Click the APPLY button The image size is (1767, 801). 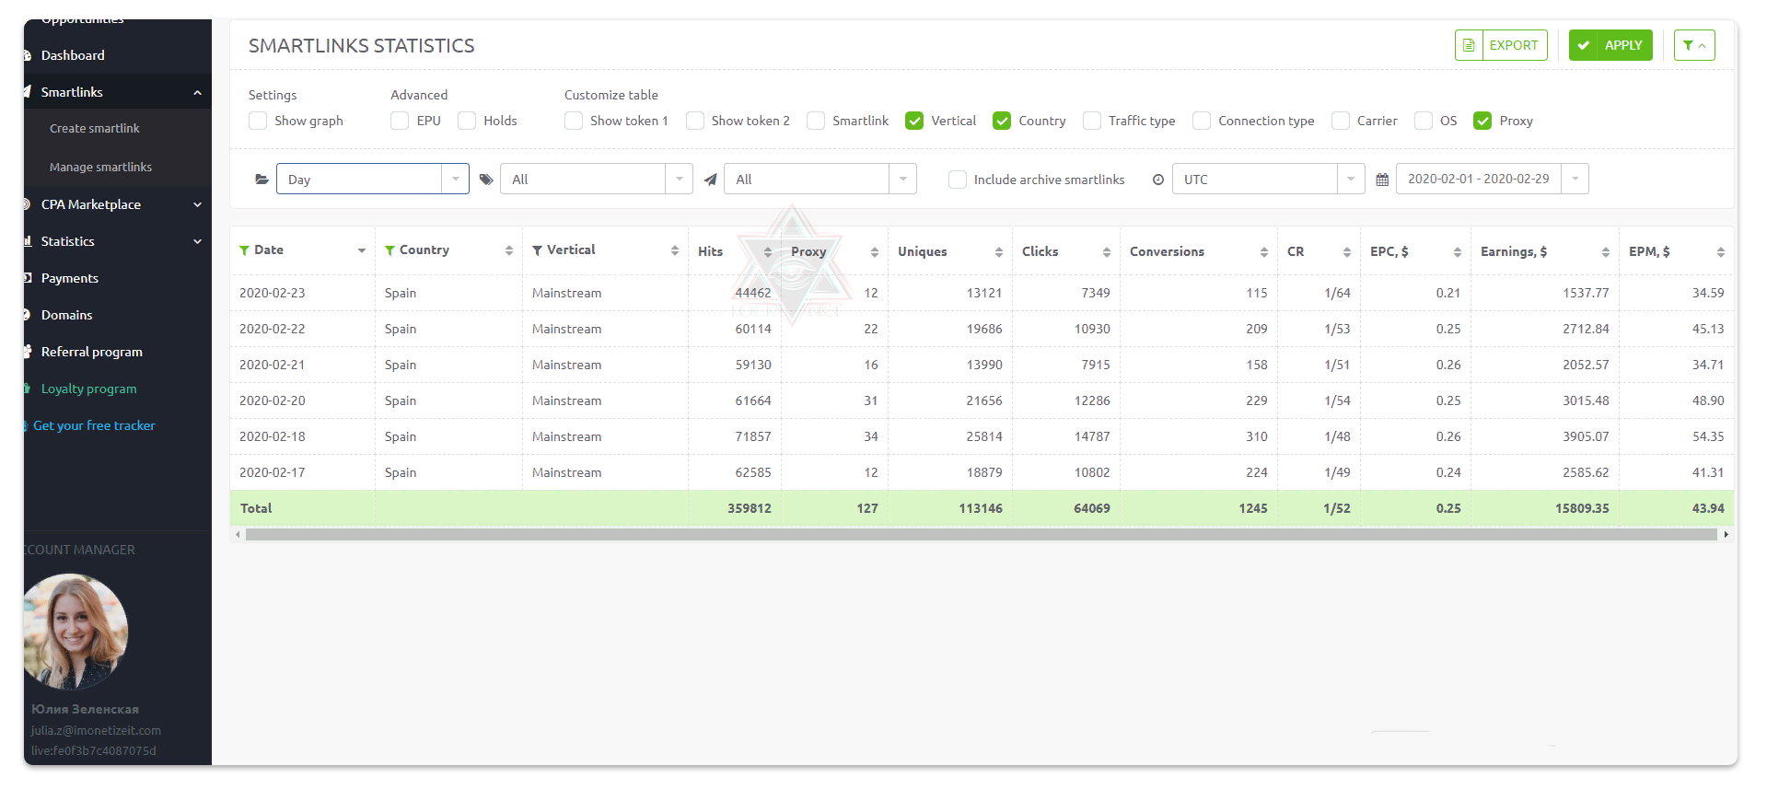pyautogui.click(x=1610, y=45)
